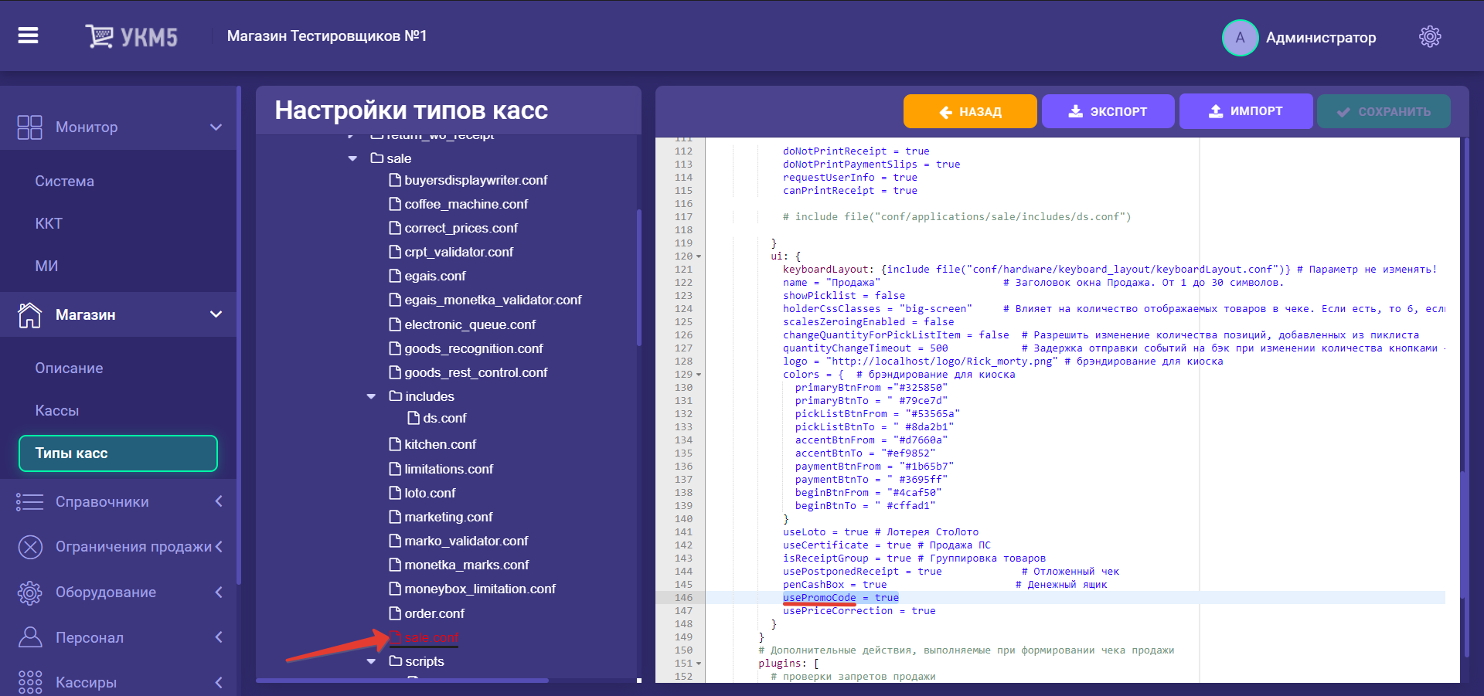The width and height of the screenshot is (1484, 696).
Task: Click file icon of buyersdisplaywriter.conf
Action: point(395,180)
